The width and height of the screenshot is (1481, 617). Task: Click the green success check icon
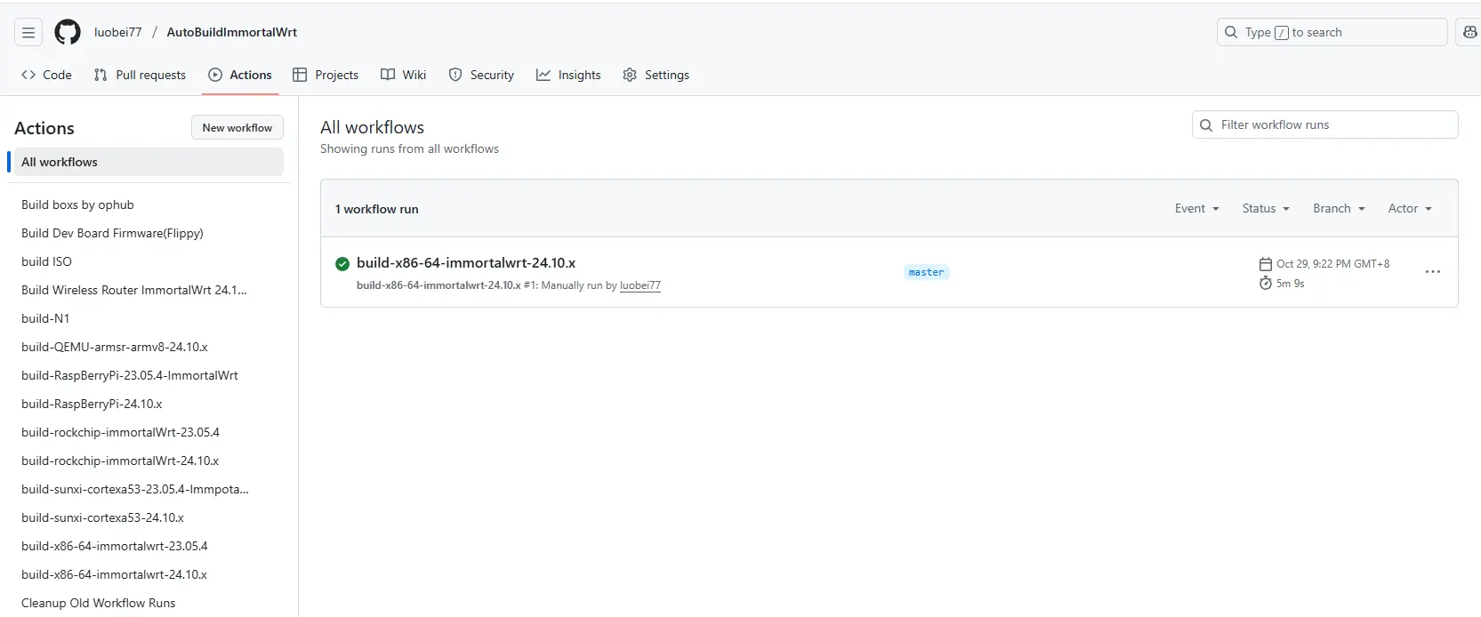(342, 263)
